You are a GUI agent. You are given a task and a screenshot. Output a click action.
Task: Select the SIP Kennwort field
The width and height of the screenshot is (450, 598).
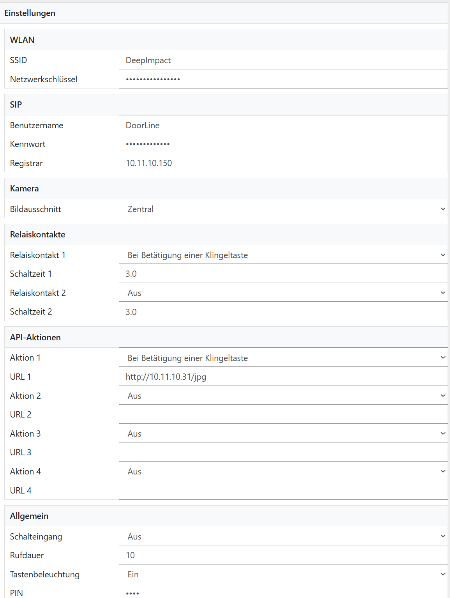[283, 144]
